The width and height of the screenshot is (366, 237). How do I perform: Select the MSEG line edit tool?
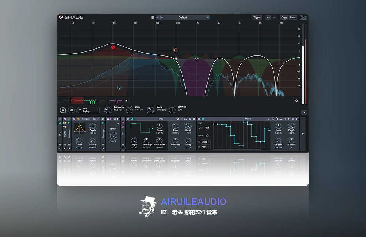(201, 128)
